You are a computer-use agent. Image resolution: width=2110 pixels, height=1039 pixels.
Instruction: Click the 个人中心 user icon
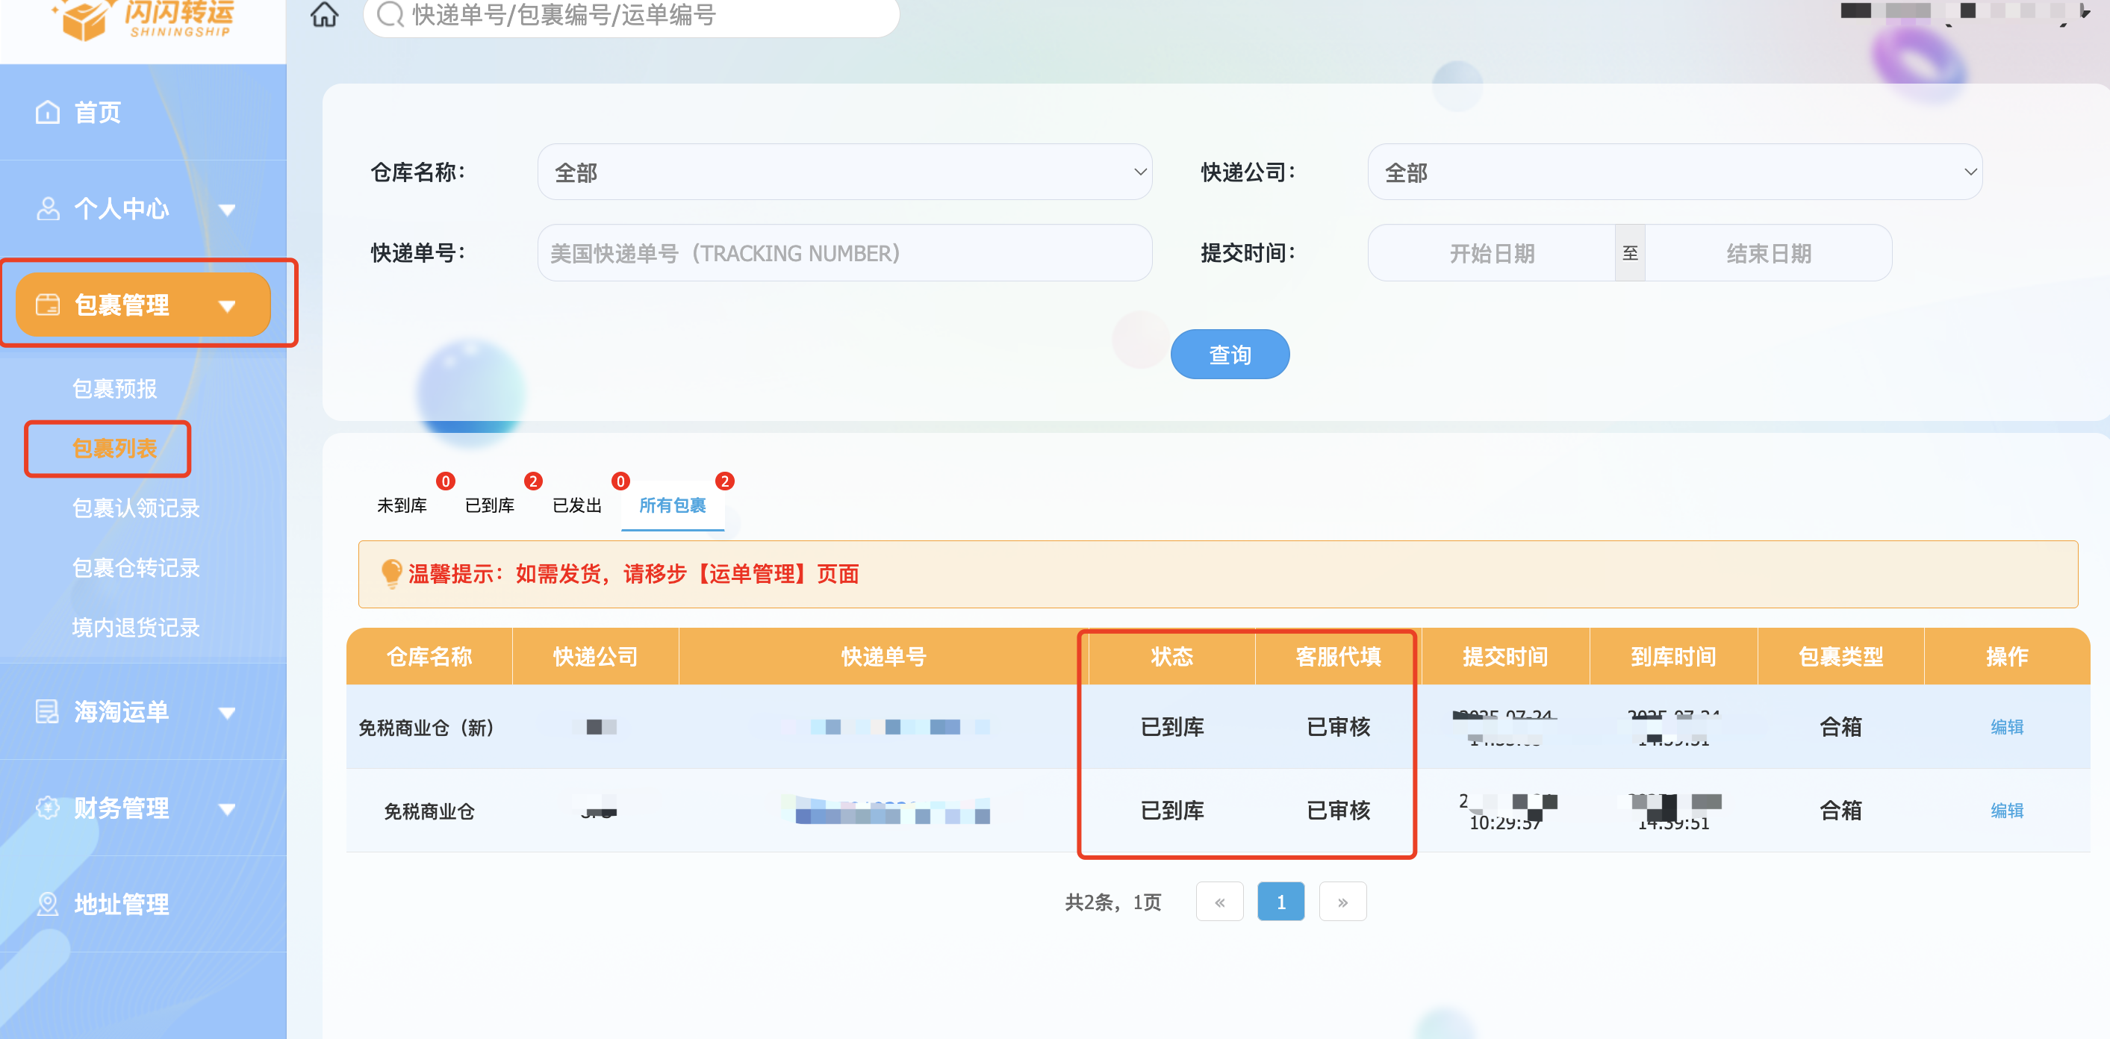pyautogui.click(x=48, y=209)
